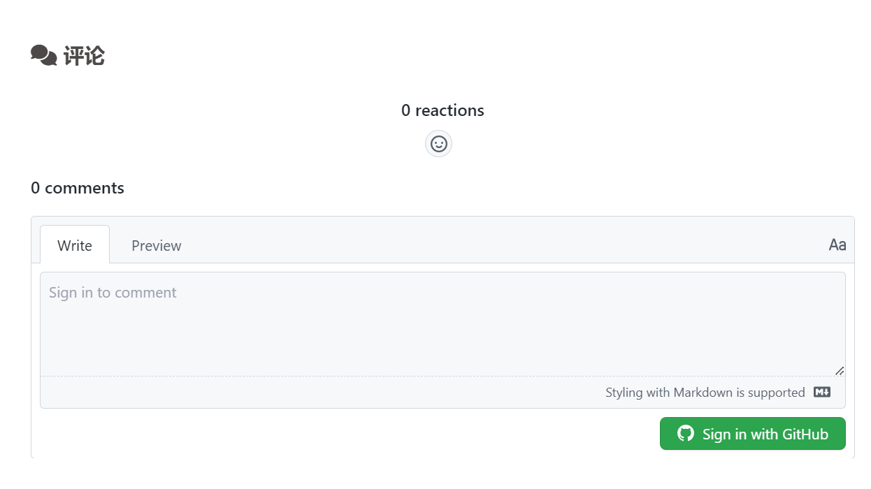Open the emoji reaction picker

438,144
